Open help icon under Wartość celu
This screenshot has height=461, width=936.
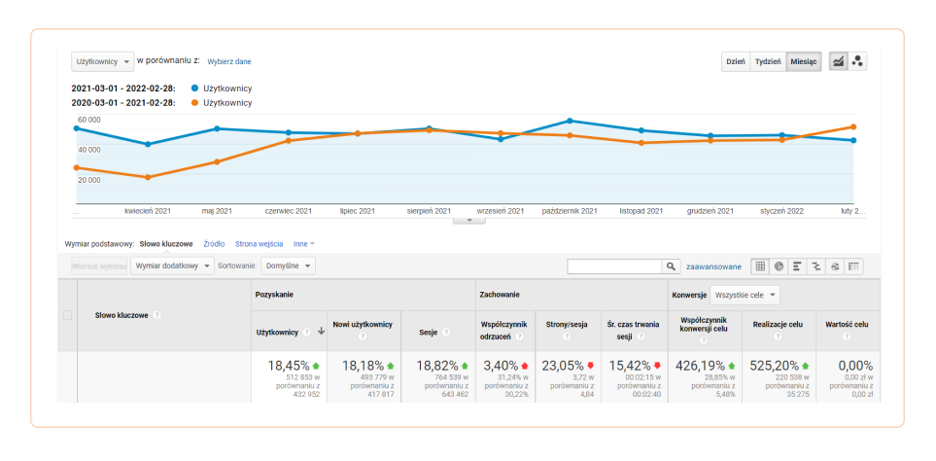pyautogui.click(x=847, y=337)
